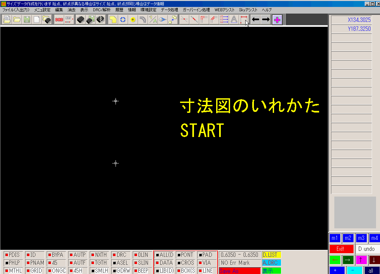Open a file with the yellow folder icon

(x=17, y=20)
